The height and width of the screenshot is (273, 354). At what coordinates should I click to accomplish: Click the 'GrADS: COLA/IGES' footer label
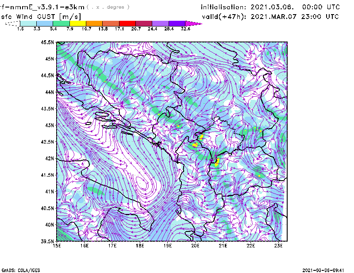pyautogui.click(x=21, y=270)
